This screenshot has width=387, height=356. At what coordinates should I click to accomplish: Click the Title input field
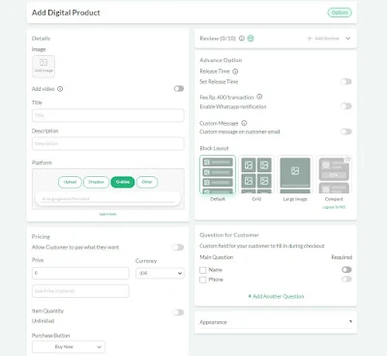tap(108, 115)
